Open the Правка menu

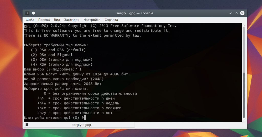(x=44, y=20)
